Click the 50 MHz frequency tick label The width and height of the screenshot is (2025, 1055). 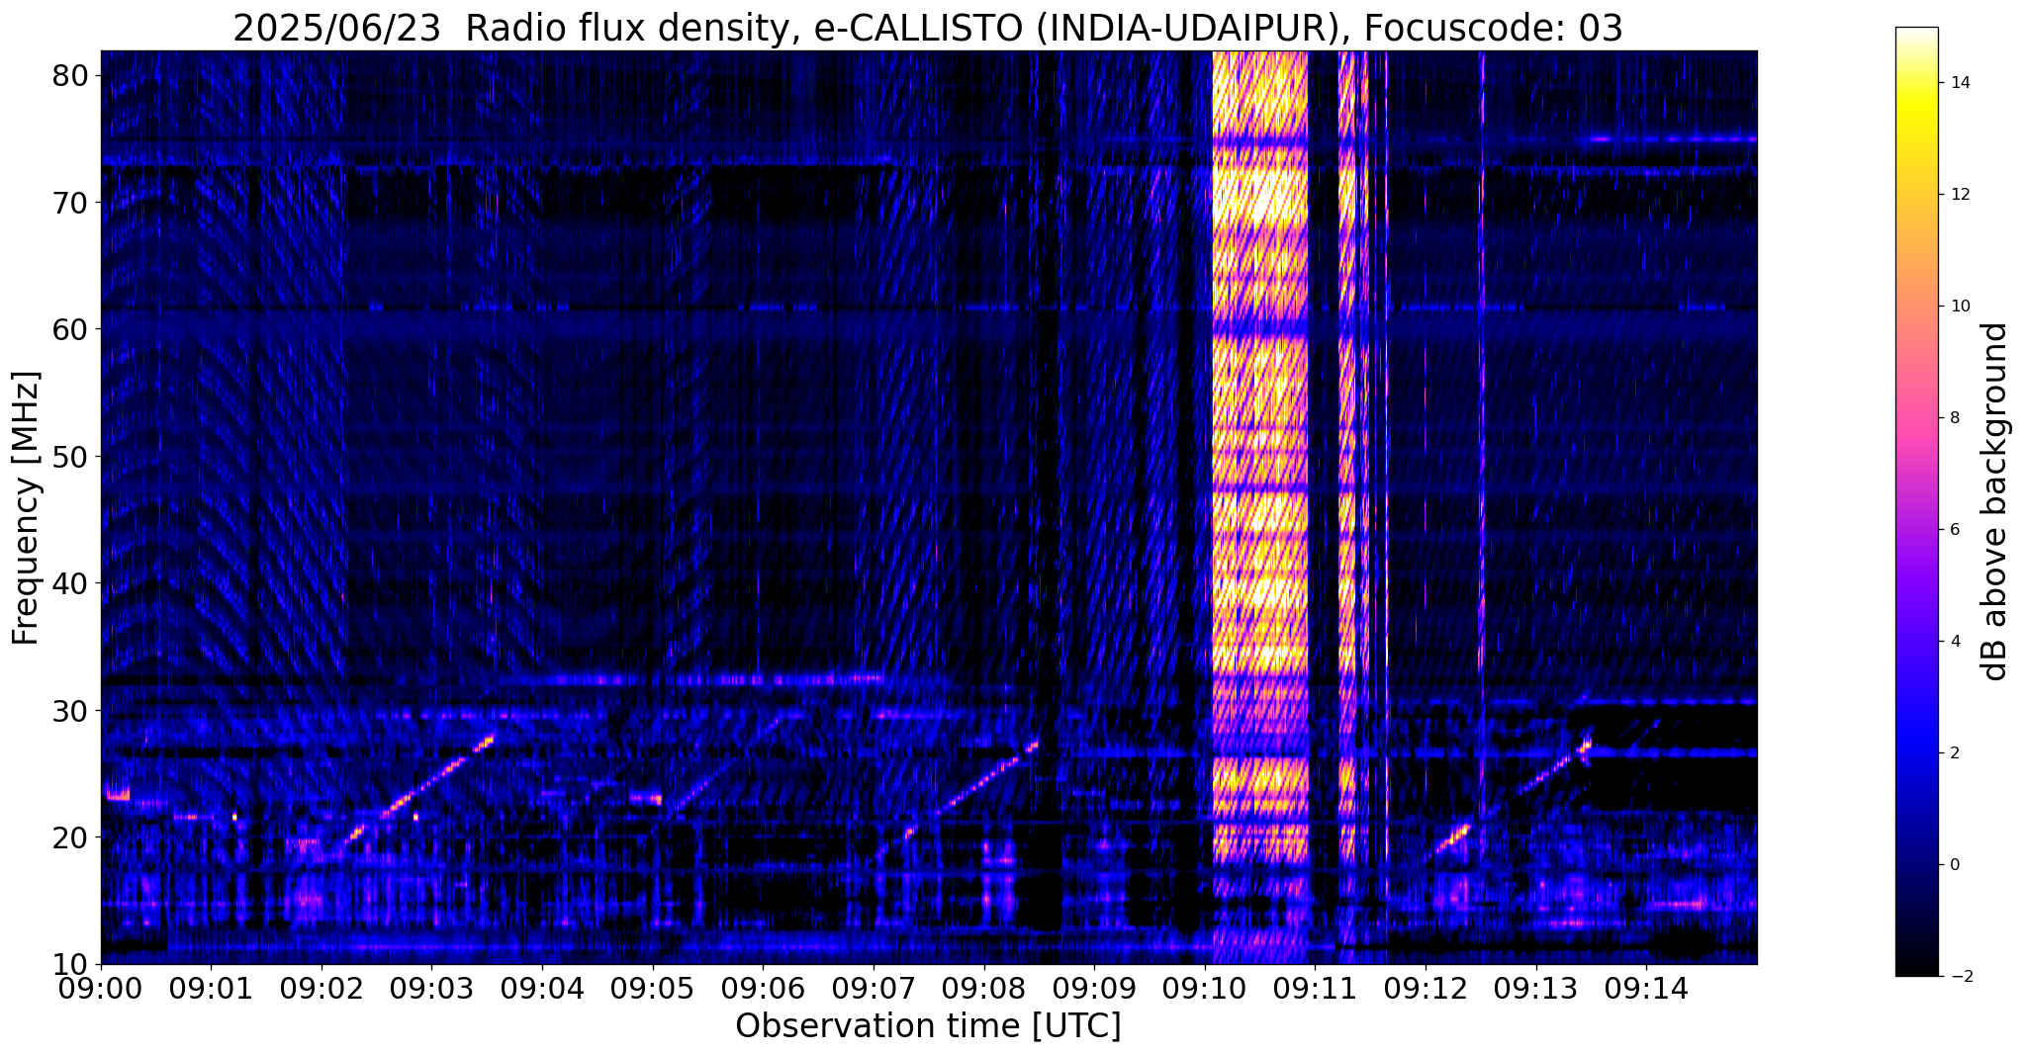(72, 457)
